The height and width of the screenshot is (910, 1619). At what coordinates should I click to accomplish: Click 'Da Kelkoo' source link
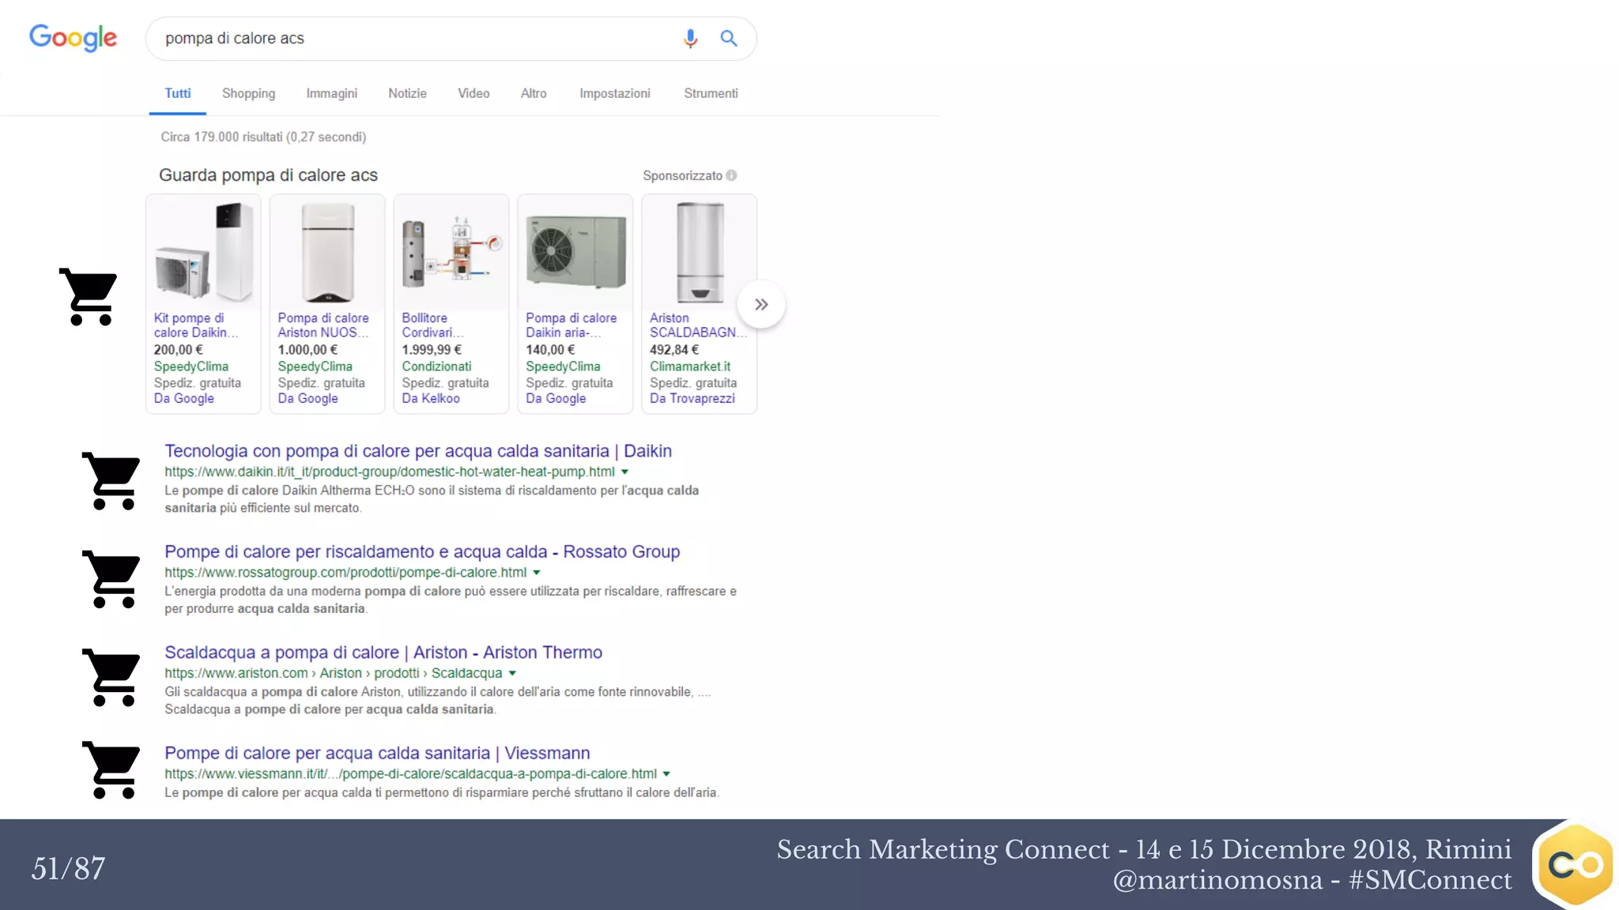(431, 398)
